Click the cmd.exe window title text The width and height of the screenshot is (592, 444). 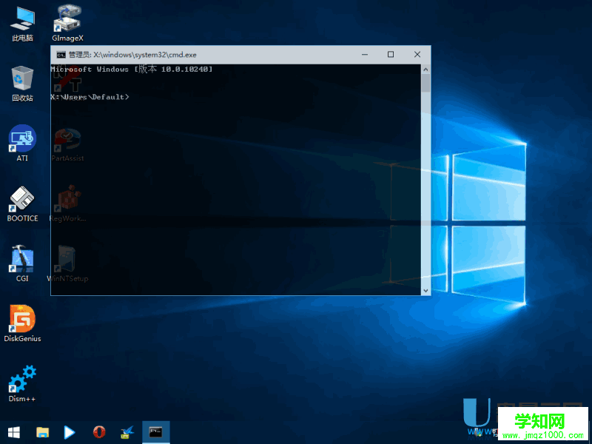coord(132,55)
